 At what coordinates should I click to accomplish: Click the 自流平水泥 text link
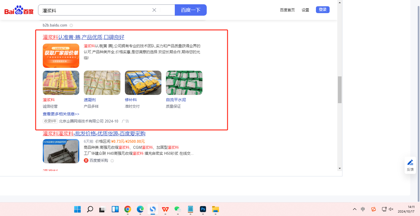[x=176, y=100]
